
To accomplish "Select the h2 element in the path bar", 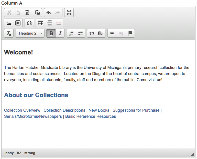I will [19, 153].
